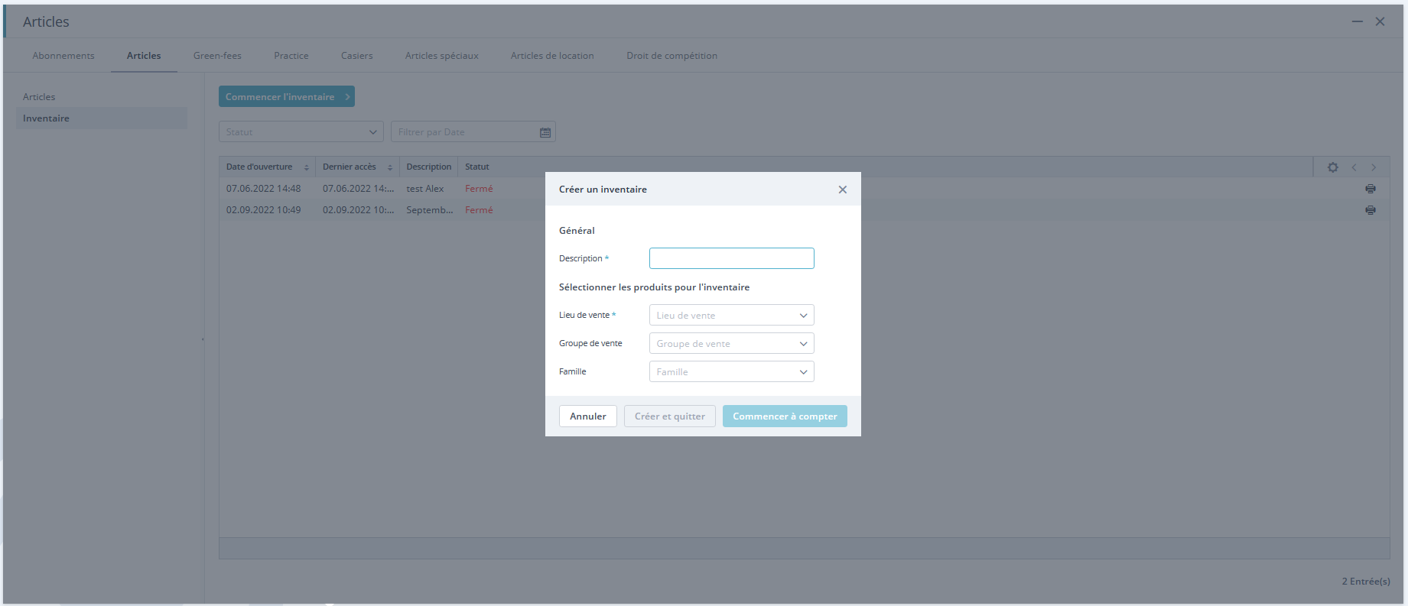Image resolution: width=1408 pixels, height=606 pixels.
Task: Select Droit de compétition tab
Action: tap(671, 56)
